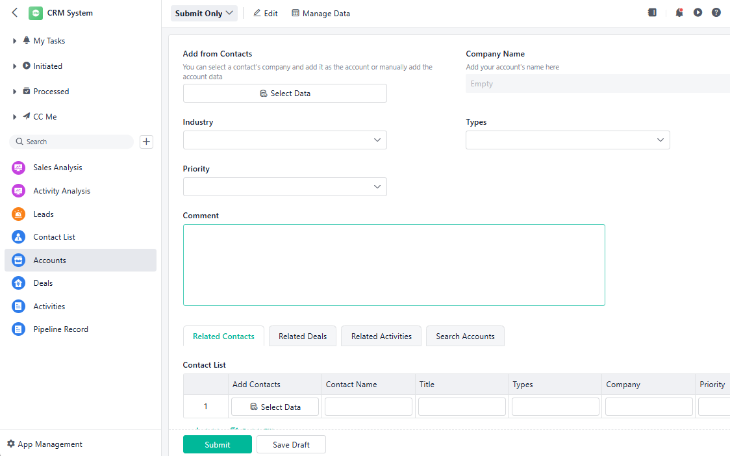Switch to the Related Deals tab
The image size is (730, 456).
303,336
